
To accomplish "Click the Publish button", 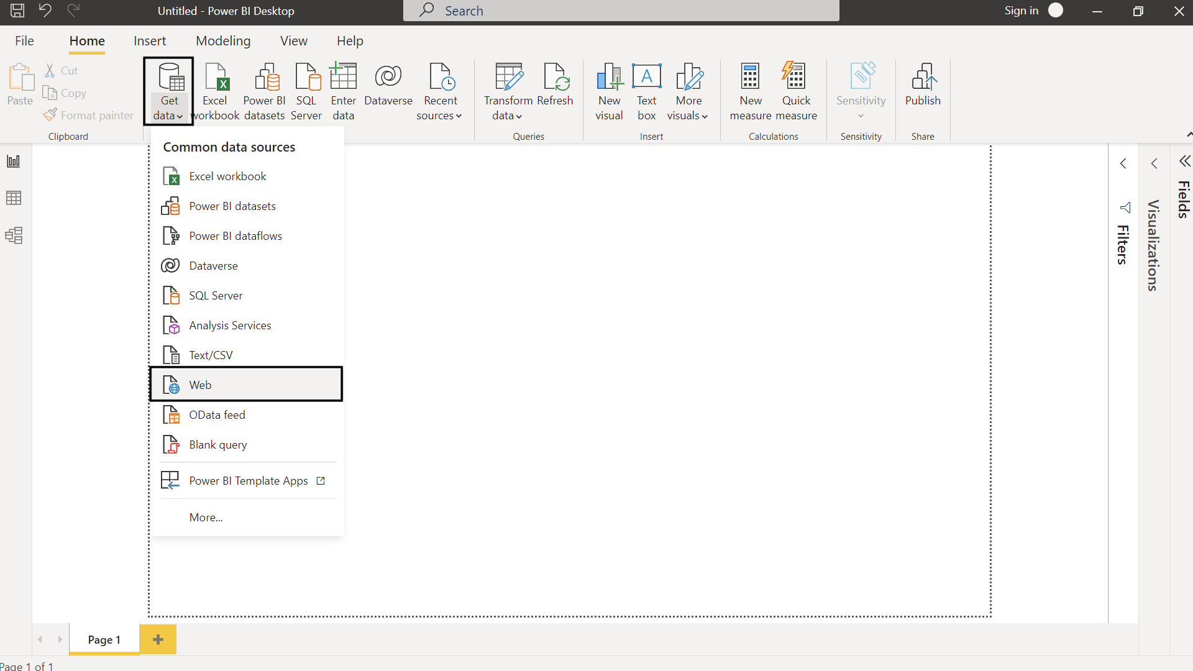I will [x=923, y=84].
